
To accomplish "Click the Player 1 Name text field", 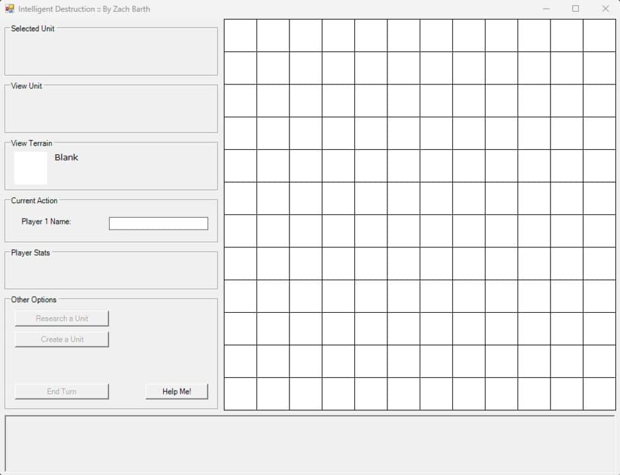I will pyautogui.click(x=158, y=223).
